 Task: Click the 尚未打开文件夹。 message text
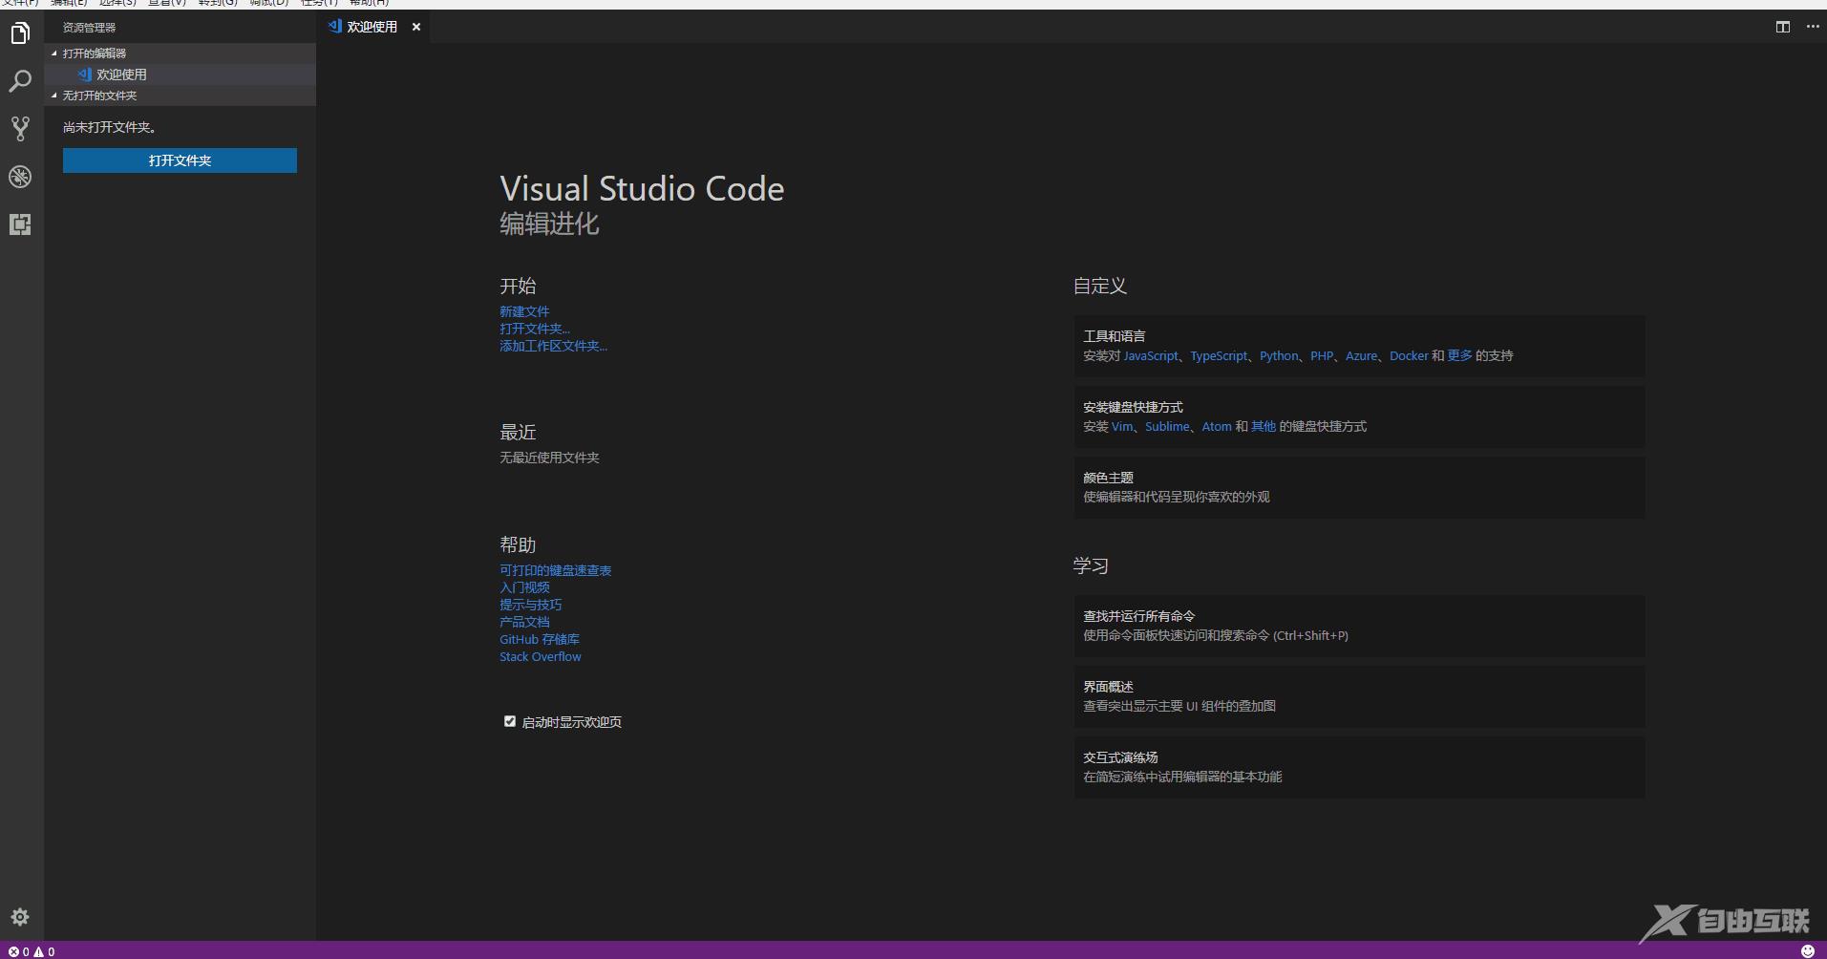pos(110,127)
